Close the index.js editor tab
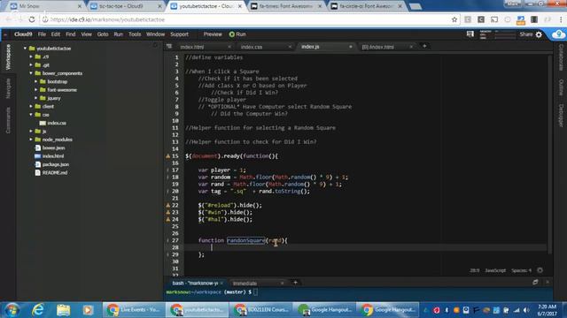Screen dimensions: 567x318 (x=351, y=47)
